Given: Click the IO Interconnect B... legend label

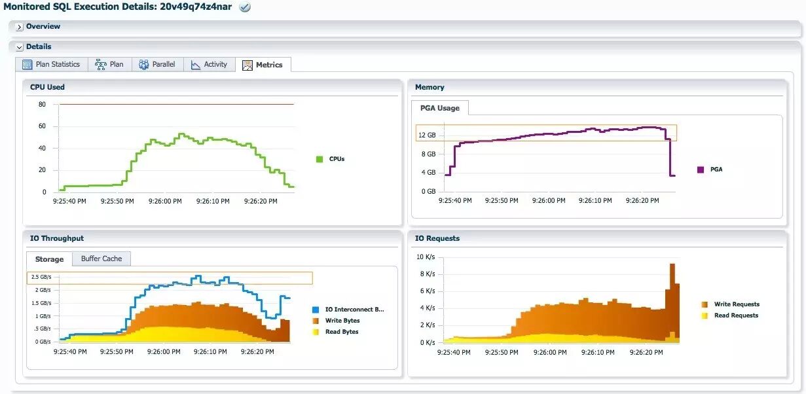Looking at the screenshot, I should (355, 310).
